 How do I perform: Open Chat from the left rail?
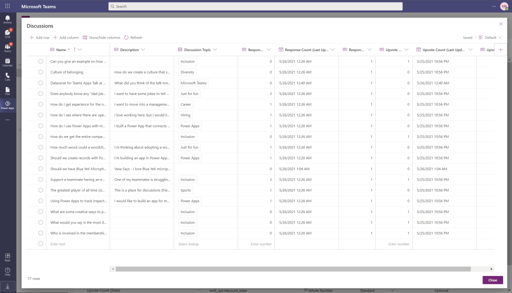click(x=8, y=33)
